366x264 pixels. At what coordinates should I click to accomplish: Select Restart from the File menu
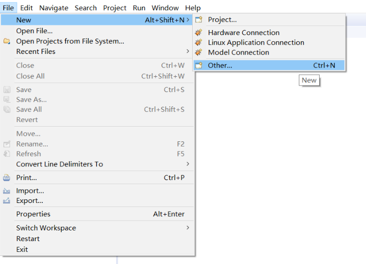click(28, 239)
